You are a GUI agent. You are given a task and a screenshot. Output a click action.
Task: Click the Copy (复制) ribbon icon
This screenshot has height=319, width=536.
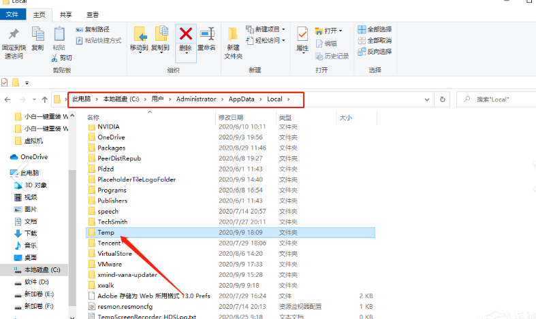37,34
